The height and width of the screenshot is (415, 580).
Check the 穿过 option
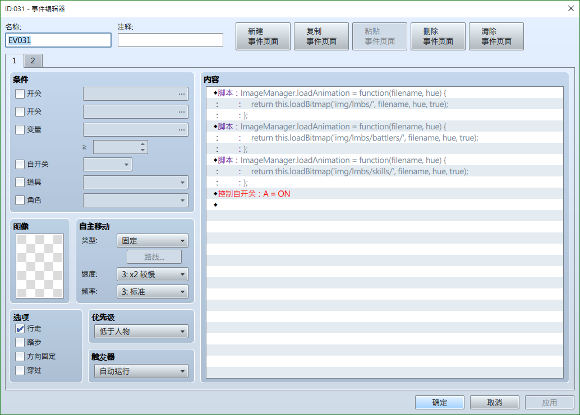(x=20, y=370)
